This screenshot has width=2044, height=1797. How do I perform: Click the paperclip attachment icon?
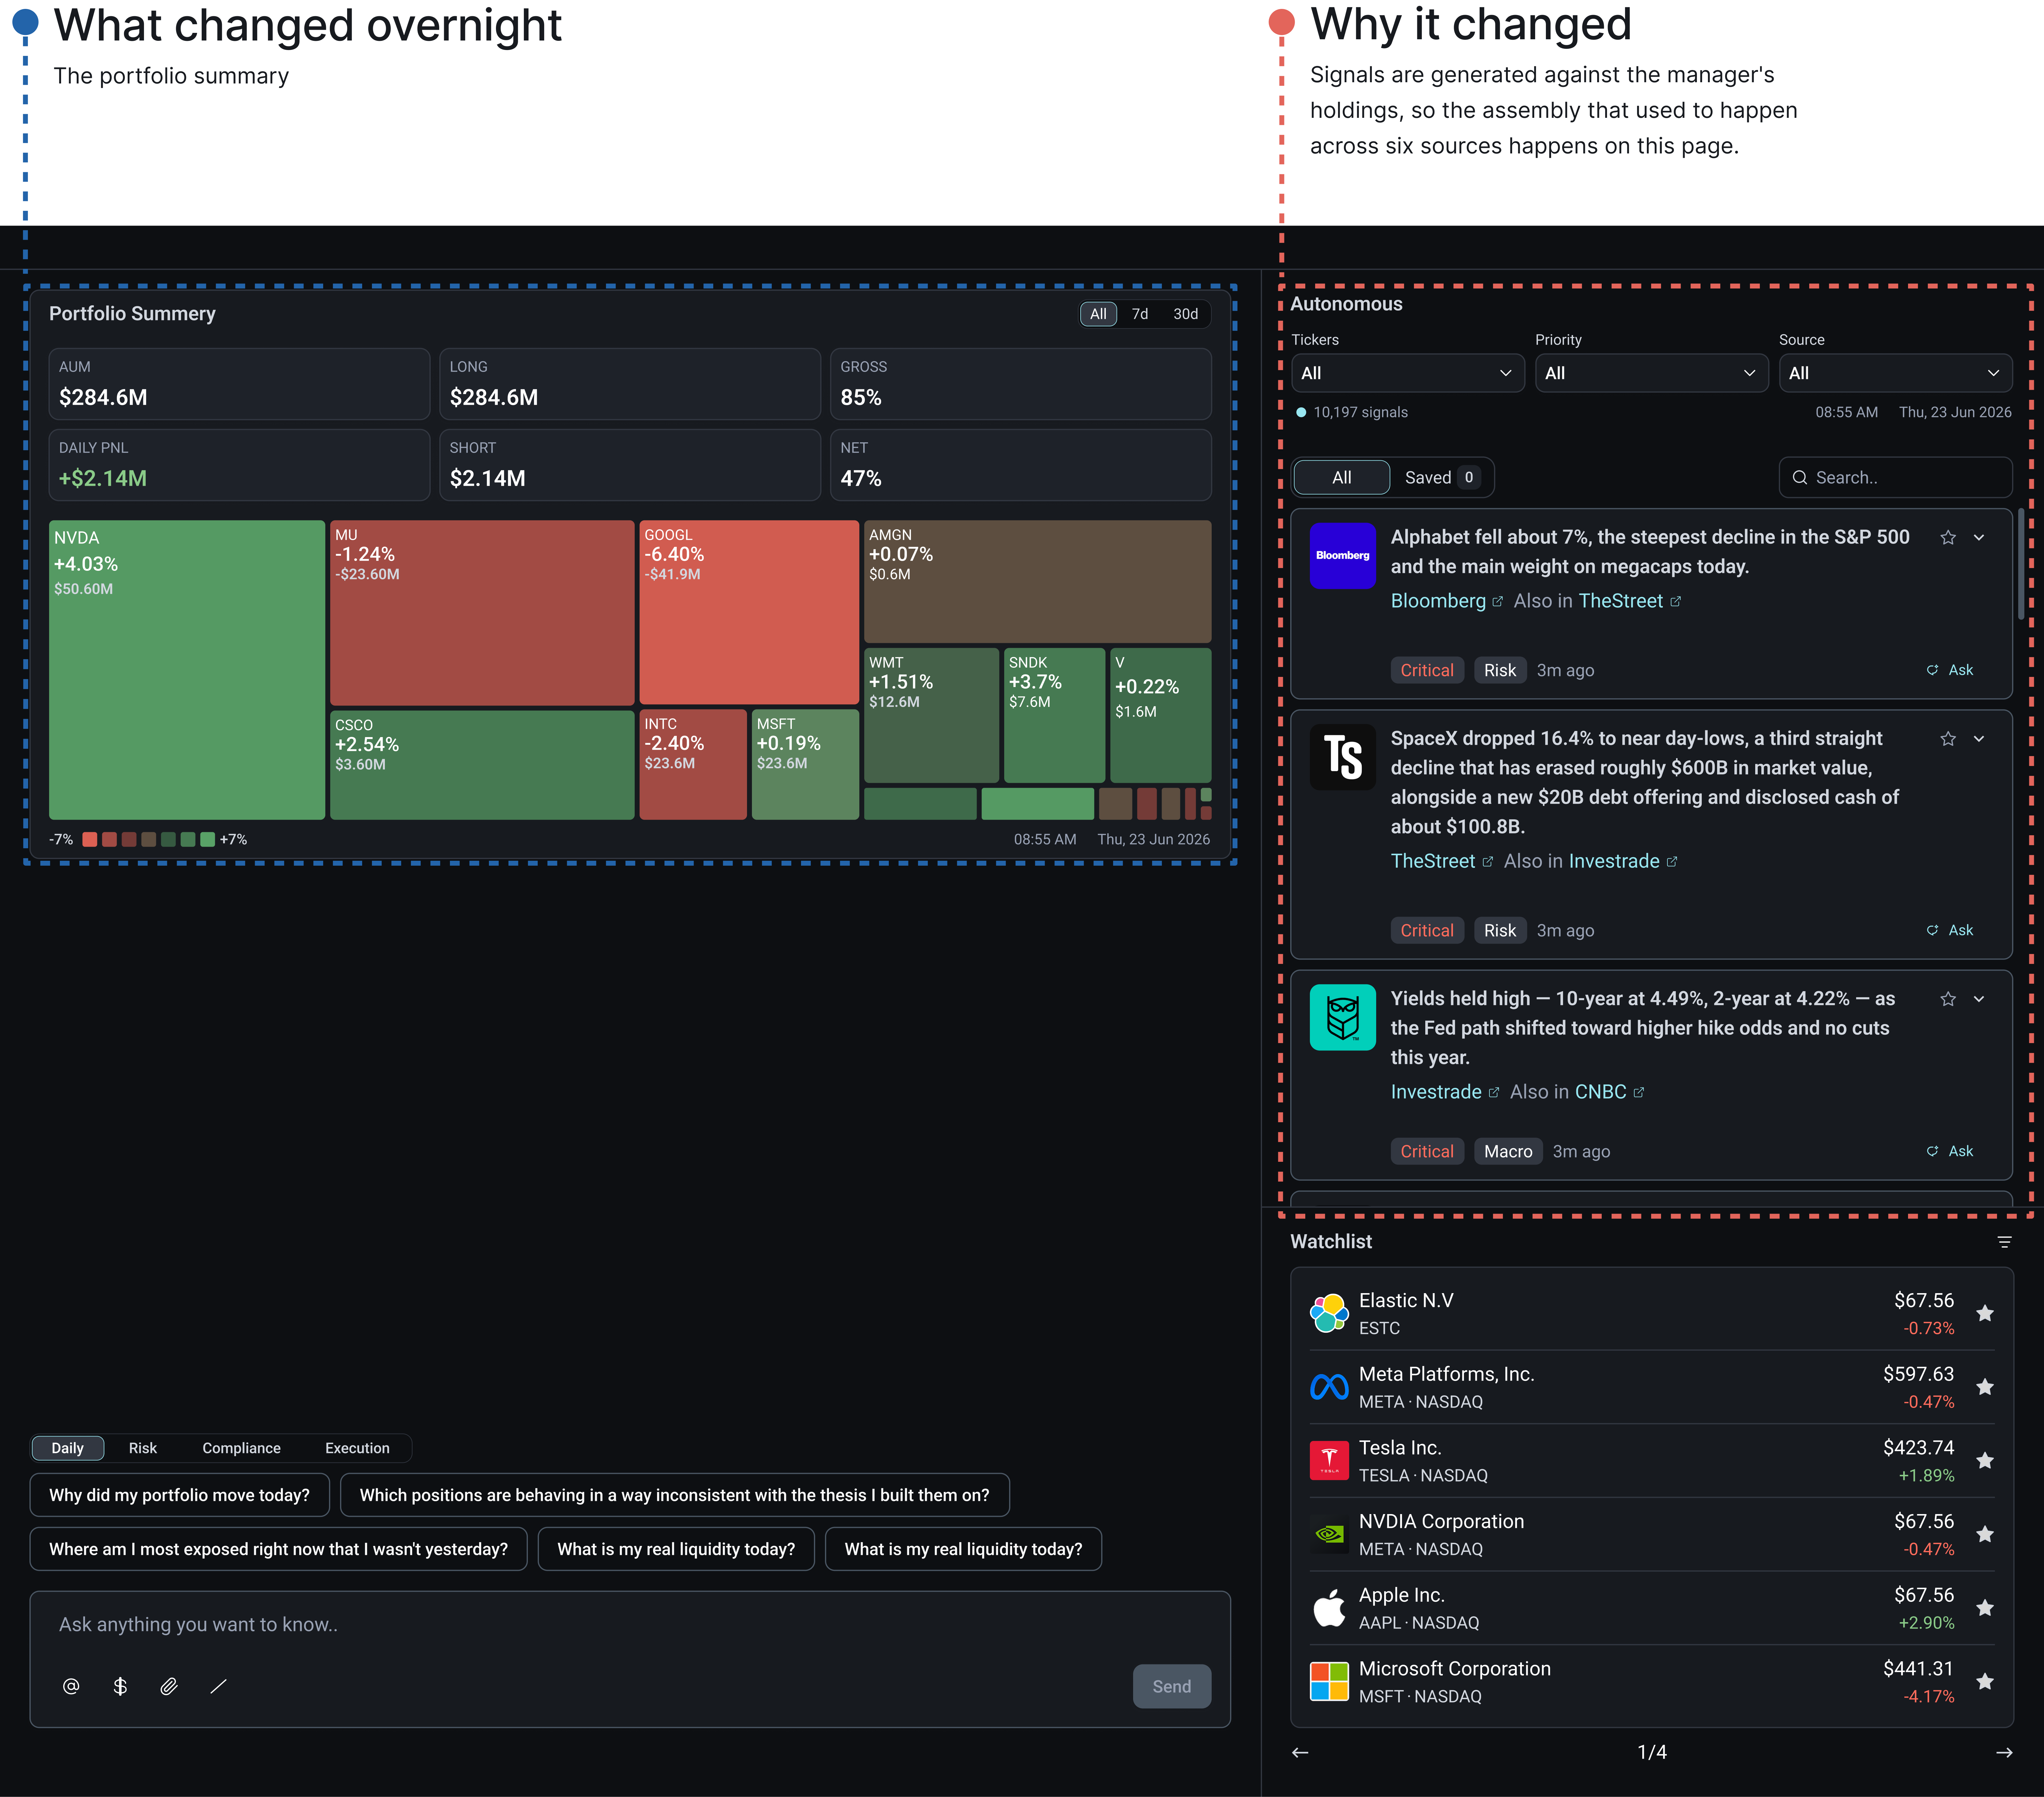pos(169,1686)
